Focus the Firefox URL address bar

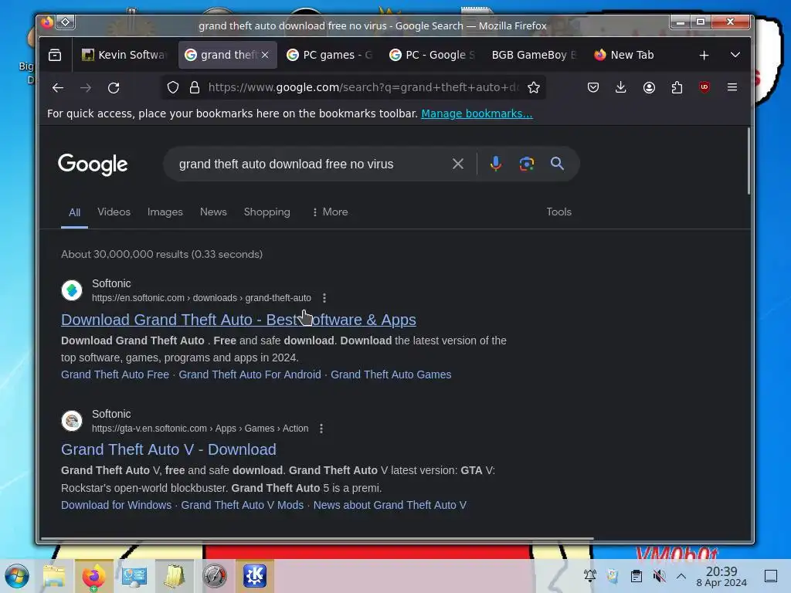pyautogui.click(x=363, y=88)
